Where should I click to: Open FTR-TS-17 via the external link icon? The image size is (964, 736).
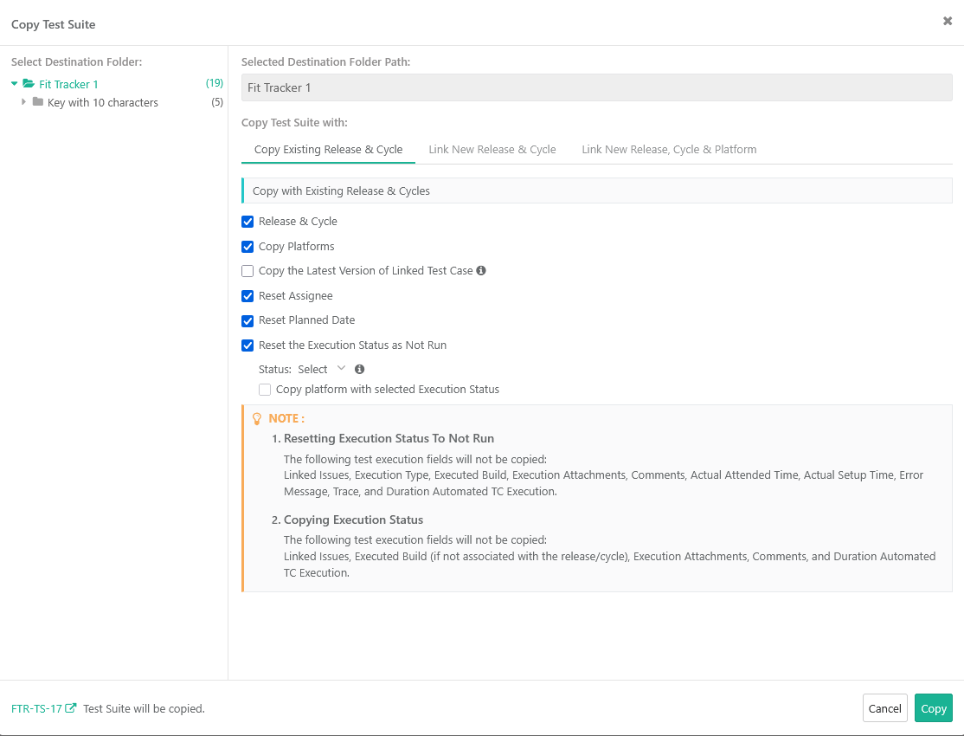pyautogui.click(x=71, y=707)
